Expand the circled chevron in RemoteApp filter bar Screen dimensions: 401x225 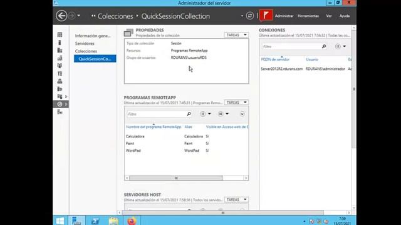click(x=242, y=114)
